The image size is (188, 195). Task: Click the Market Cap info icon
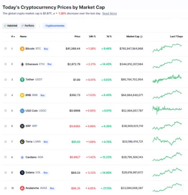pos(141,37)
